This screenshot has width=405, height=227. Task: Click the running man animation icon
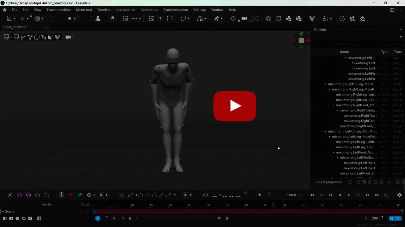click(216, 19)
